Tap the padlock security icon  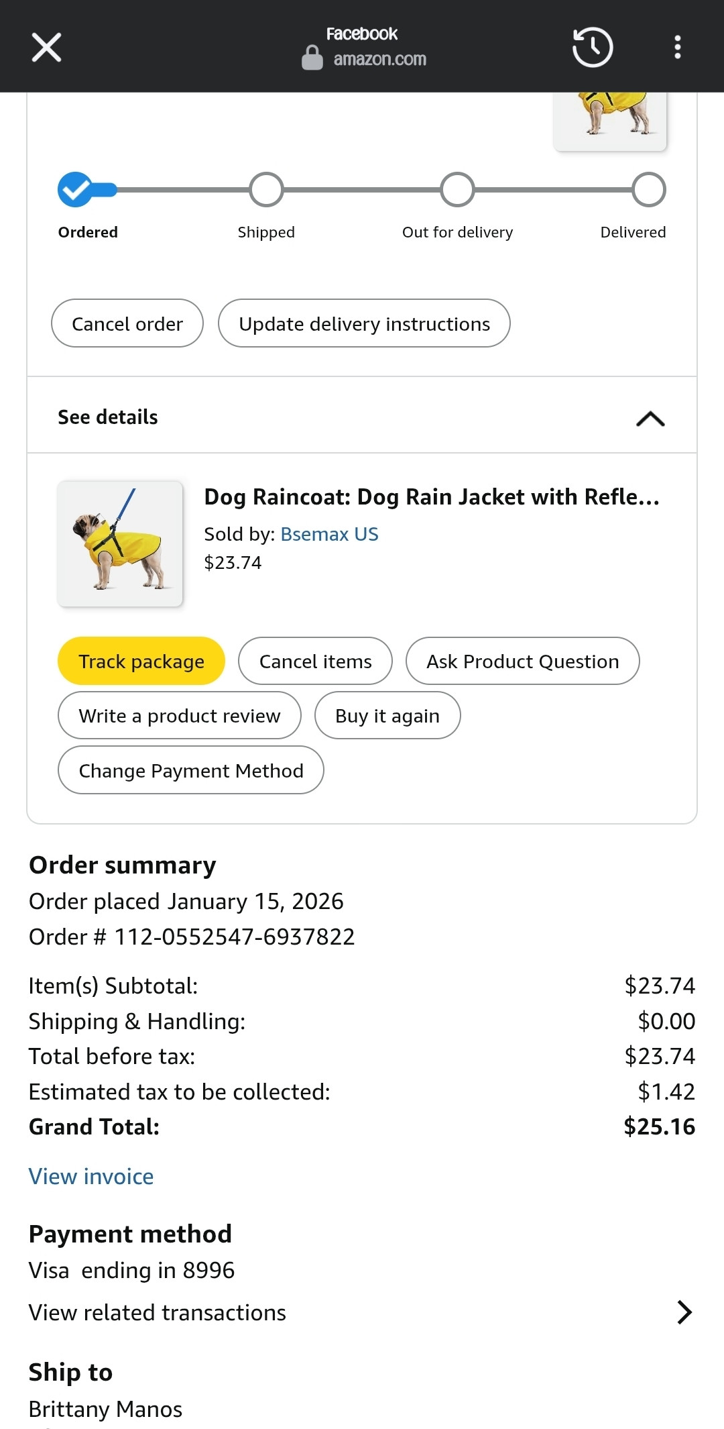(312, 58)
